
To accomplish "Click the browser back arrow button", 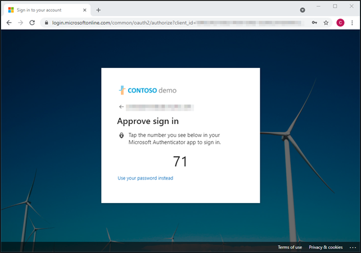I will tap(9, 22).
